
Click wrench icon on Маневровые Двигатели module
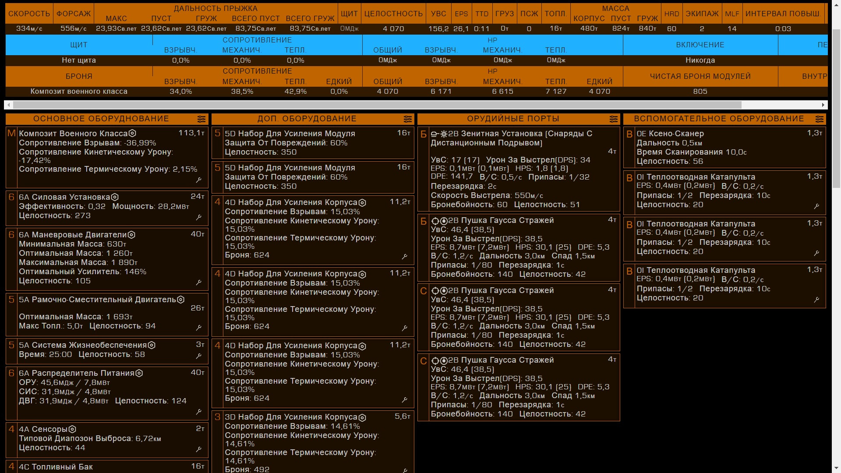[199, 282]
